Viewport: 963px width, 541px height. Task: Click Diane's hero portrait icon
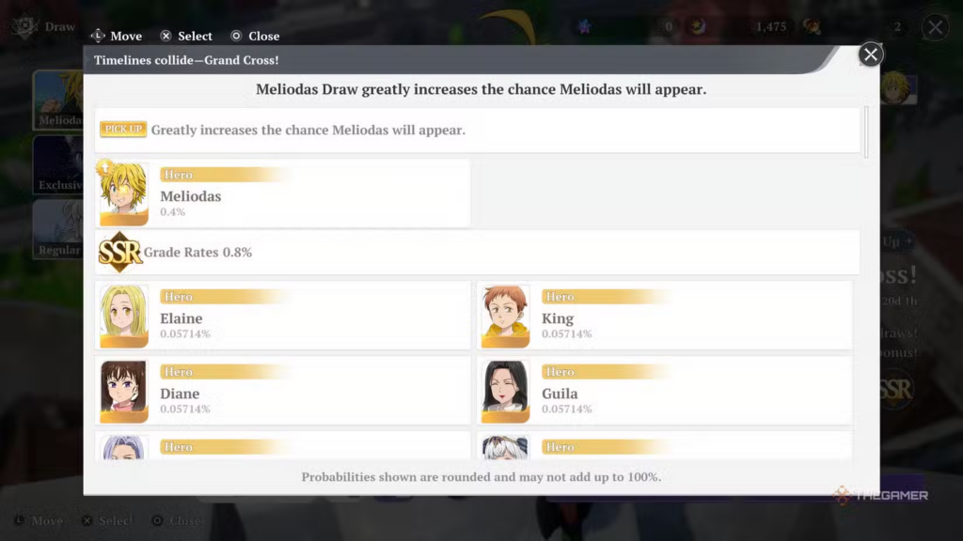tap(124, 391)
